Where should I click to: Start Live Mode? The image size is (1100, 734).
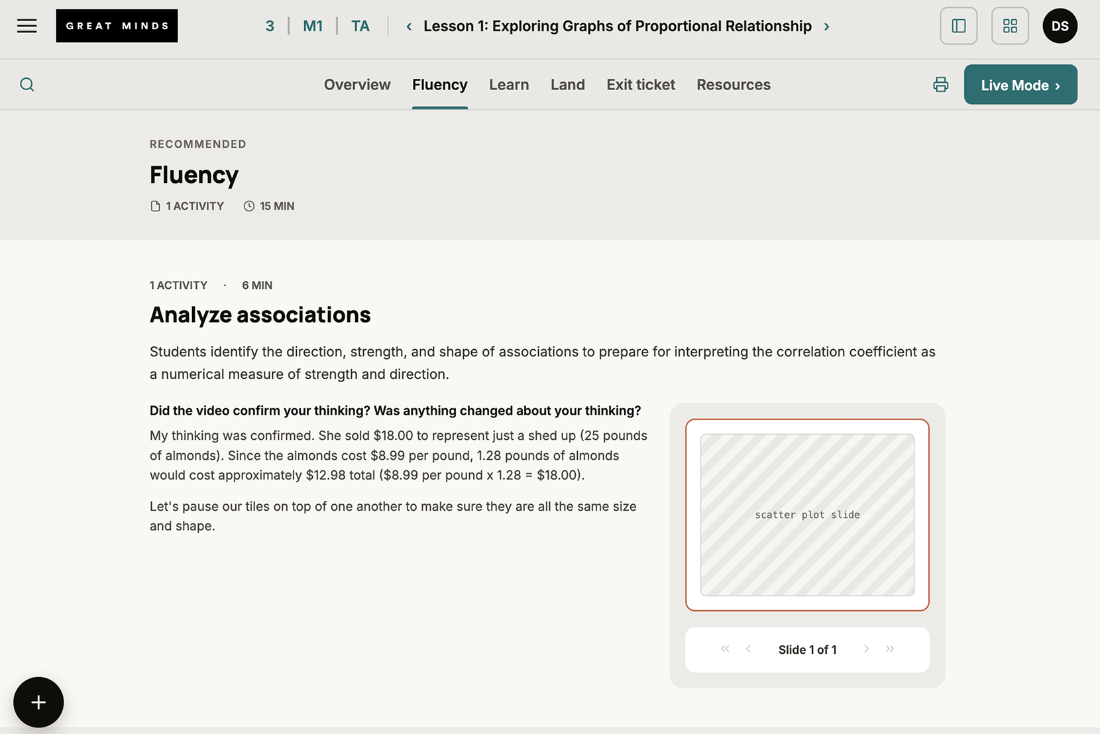[1020, 85]
